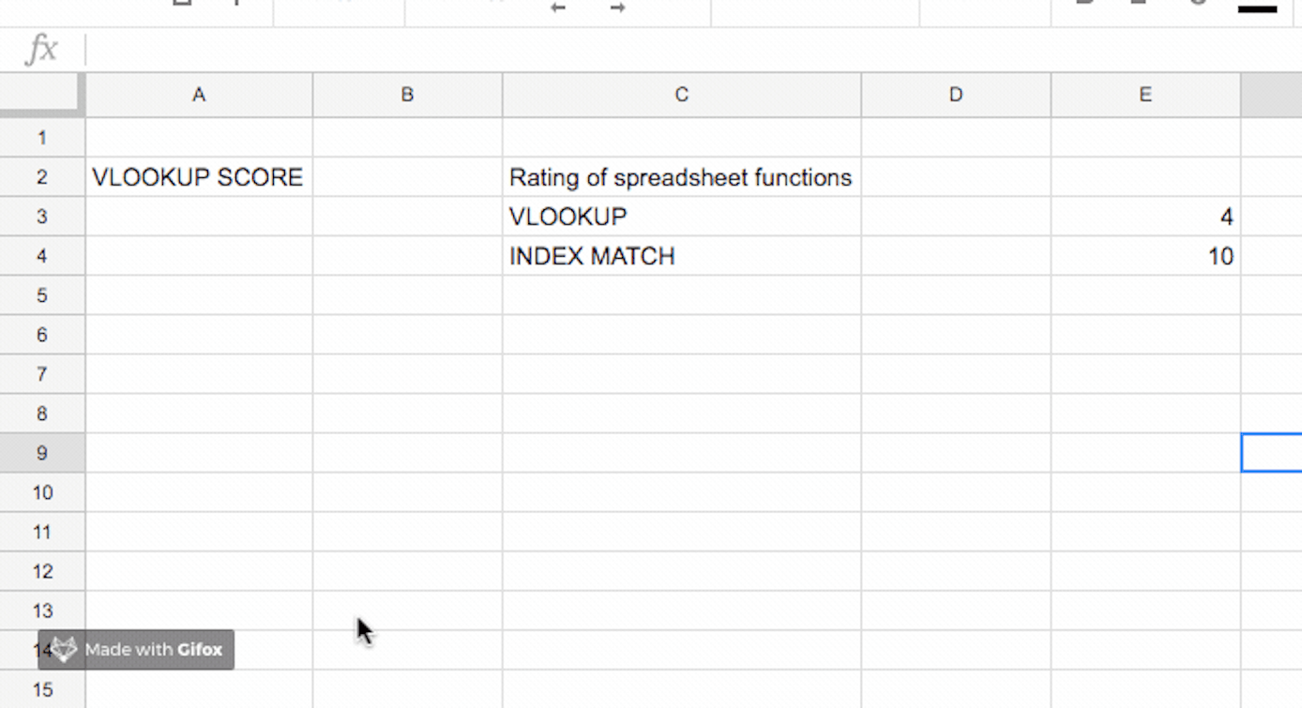This screenshot has height=708, width=1302.
Task: Select the highlighted row 9 header
Action: point(42,453)
